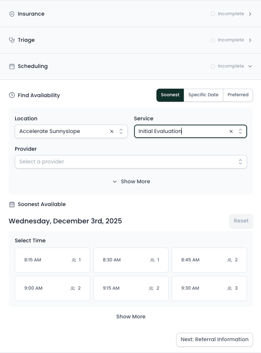Collapse the Scheduling section chevron
This screenshot has width=261, height=353.
point(250,66)
